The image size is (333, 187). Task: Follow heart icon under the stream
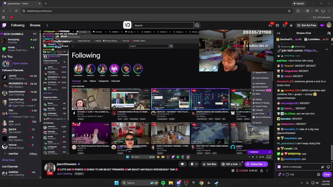pyautogui.click(x=182, y=164)
